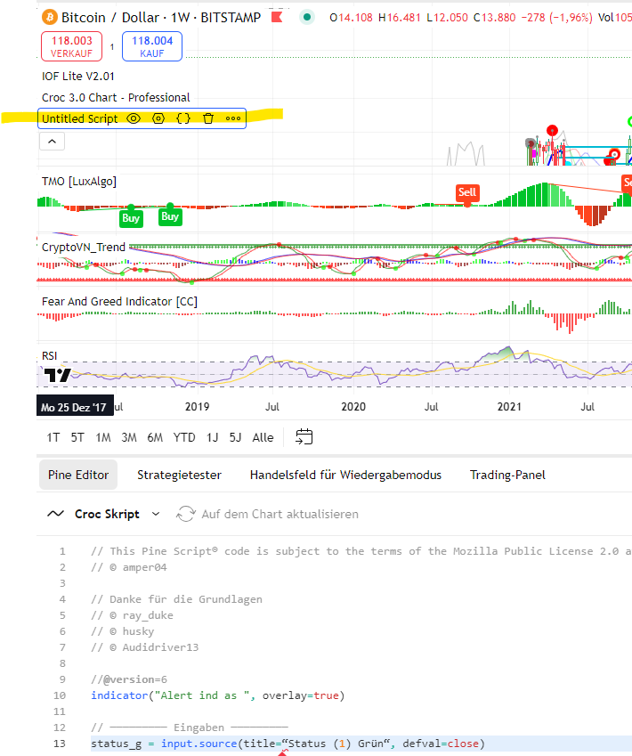Open the Croc Skript name dropdown
The width and height of the screenshot is (632, 756).
click(157, 514)
